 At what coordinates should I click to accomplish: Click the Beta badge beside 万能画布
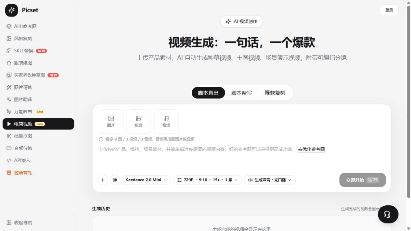coord(40,112)
